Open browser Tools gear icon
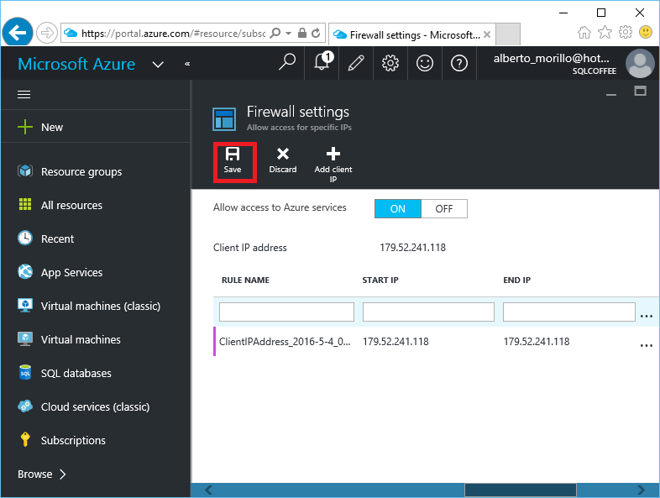The width and height of the screenshot is (660, 498). pyautogui.click(x=626, y=32)
